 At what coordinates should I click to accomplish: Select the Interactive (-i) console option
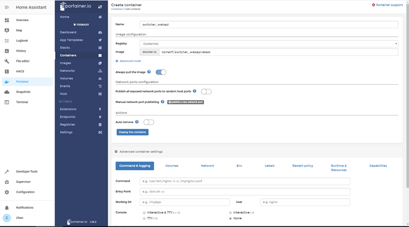pos(230,213)
